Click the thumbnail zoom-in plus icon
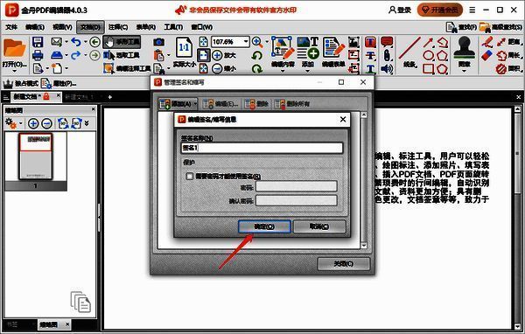 [x=33, y=123]
